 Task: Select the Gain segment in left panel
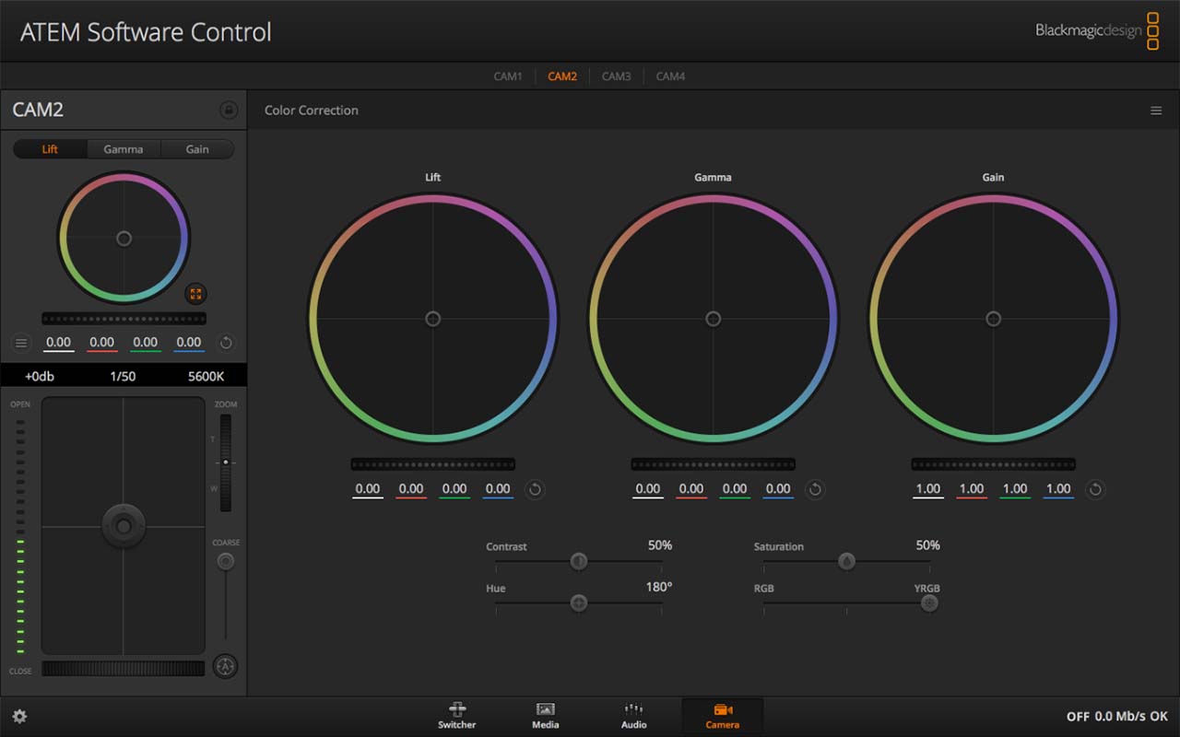pyautogui.click(x=197, y=149)
